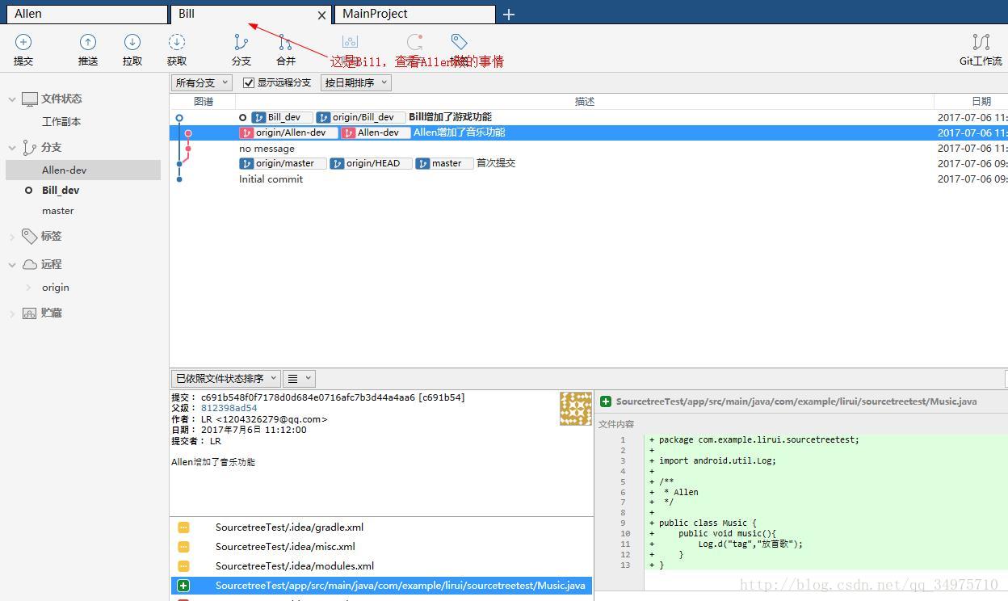Select the Allen-dev branch in sidebar

coord(83,170)
